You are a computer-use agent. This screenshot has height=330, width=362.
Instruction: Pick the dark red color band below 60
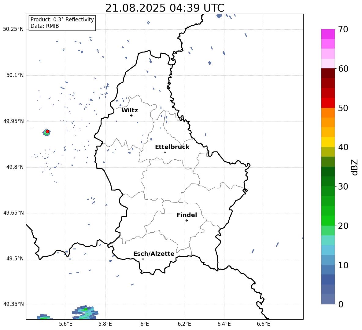(328, 73)
